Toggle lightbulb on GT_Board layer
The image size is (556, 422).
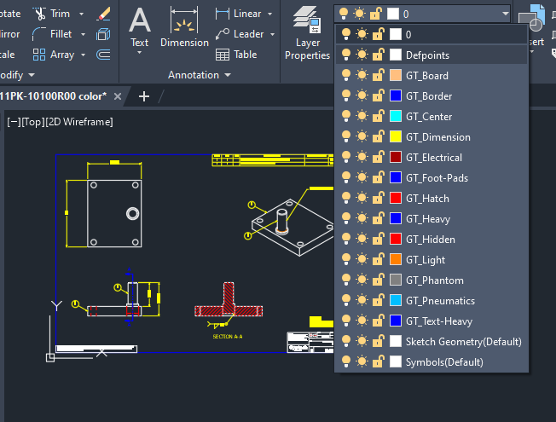pyautogui.click(x=345, y=76)
